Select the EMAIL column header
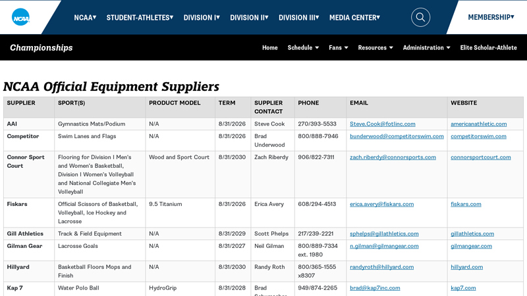 [x=397, y=107]
